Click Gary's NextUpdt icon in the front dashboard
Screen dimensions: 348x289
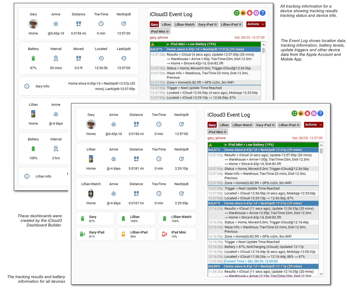point(182,124)
